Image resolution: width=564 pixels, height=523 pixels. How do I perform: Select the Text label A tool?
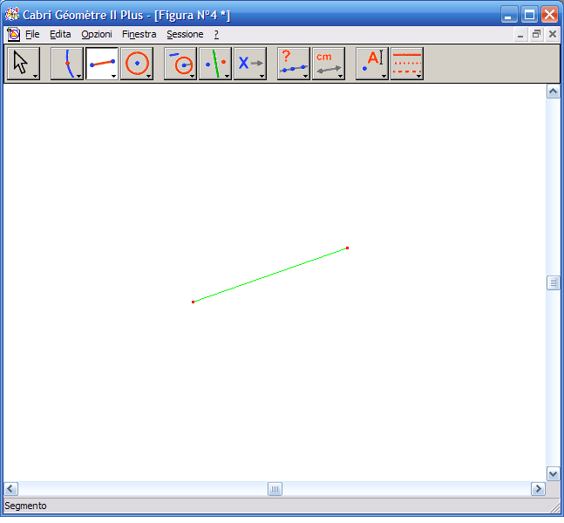point(372,64)
